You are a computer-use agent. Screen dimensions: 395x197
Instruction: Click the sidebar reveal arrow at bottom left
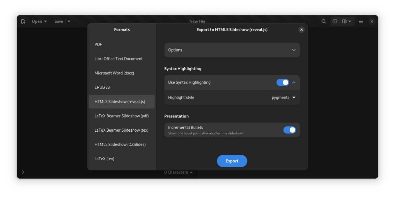point(23,172)
